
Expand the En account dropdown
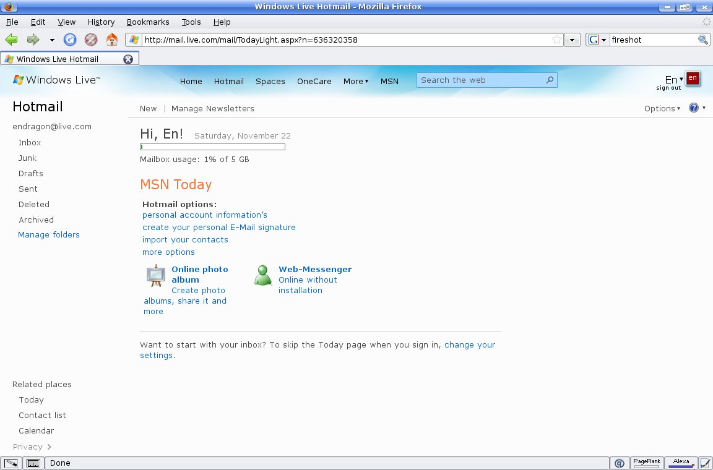click(x=674, y=80)
